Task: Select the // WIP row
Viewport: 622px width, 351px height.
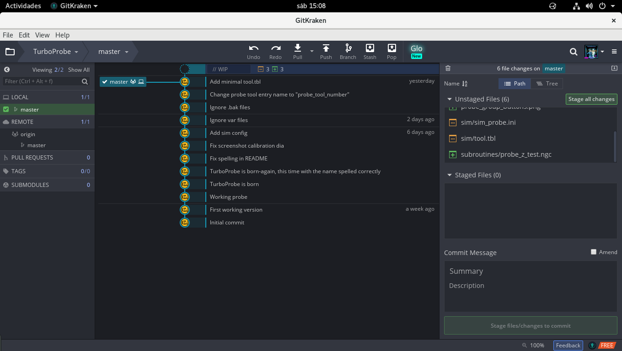Action: (x=268, y=69)
